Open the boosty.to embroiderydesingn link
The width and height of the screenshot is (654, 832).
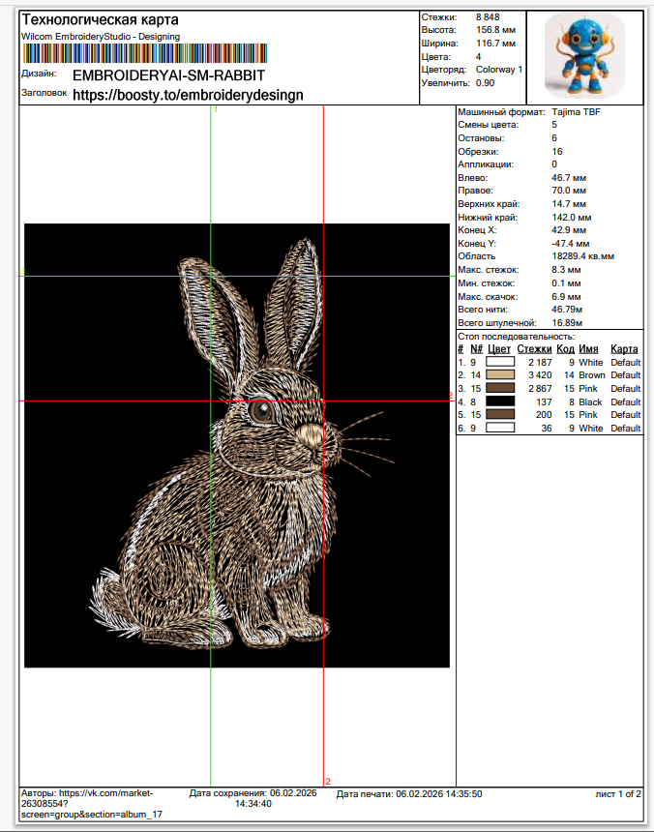click(x=188, y=95)
